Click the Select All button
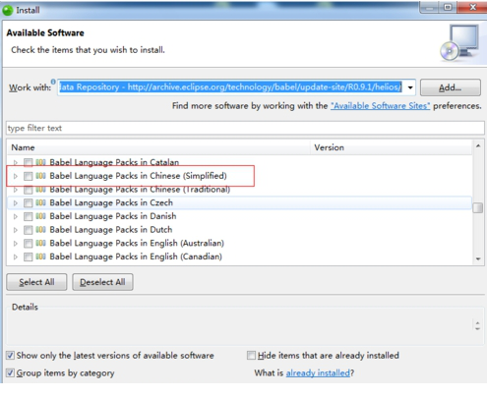 coord(36,282)
